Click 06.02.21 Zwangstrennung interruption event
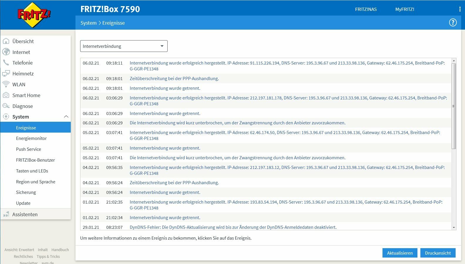The image size is (465, 264). [266, 123]
